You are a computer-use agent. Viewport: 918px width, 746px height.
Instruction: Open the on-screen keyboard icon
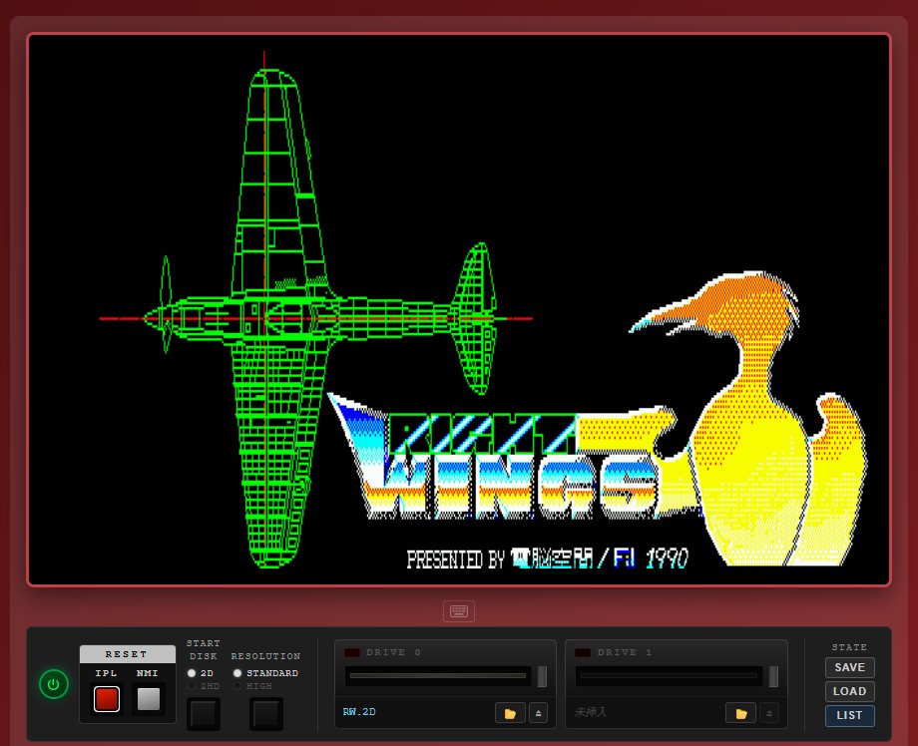coord(459,610)
